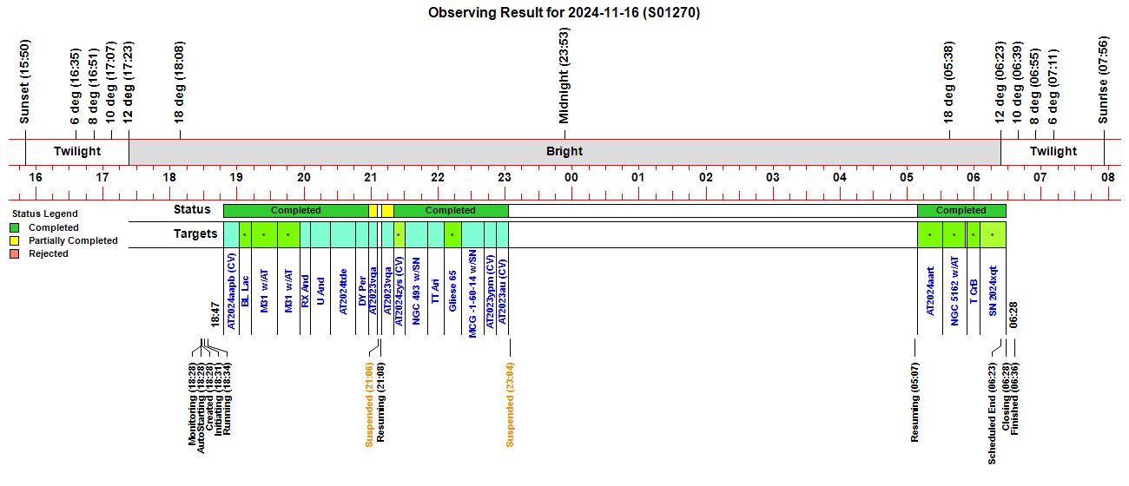Screen dimensions: 1129x486
Task: Click the 18:47 start time label
Action: click(215, 314)
